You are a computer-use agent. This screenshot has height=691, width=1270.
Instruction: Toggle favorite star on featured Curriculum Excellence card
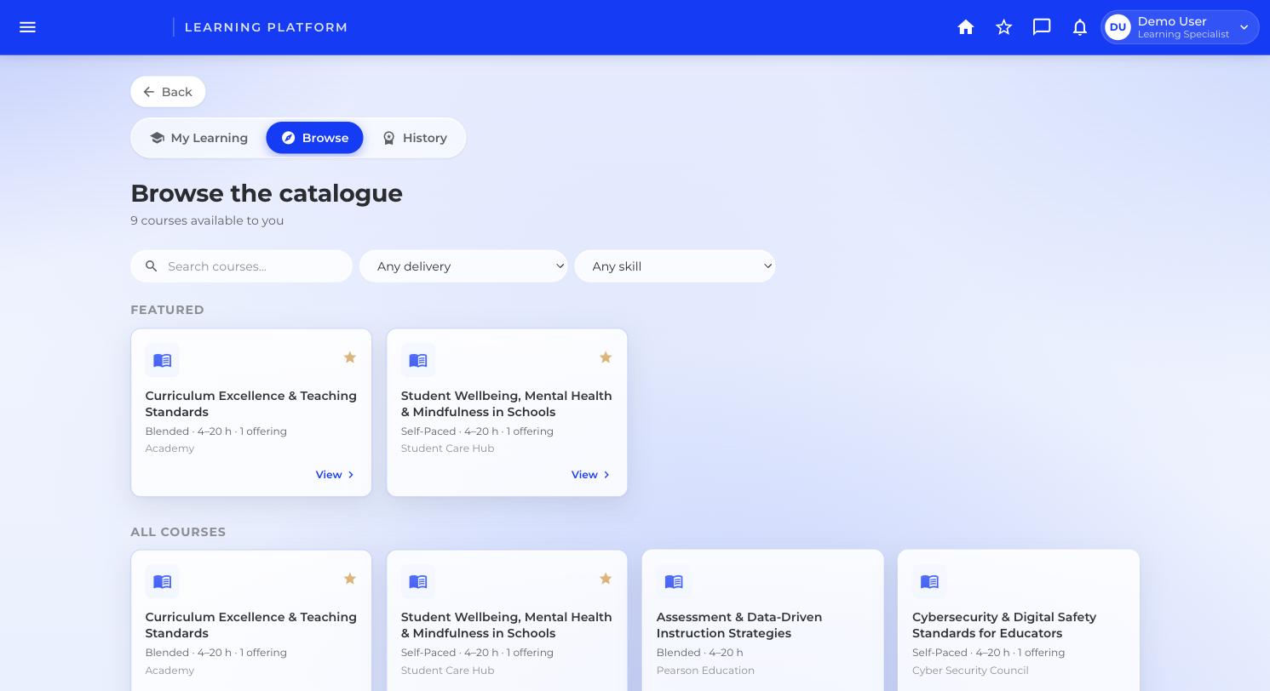coord(349,357)
